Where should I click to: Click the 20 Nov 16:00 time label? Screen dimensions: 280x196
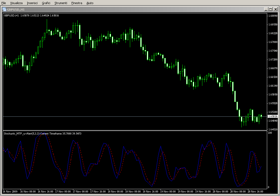pyautogui.click(x=255, y=192)
